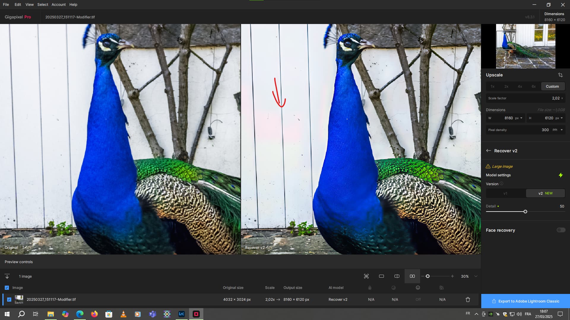Viewport: 570px width, 320px height.
Task: Open the 30% zoom level dropdown
Action: pyautogui.click(x=476, y=276)
